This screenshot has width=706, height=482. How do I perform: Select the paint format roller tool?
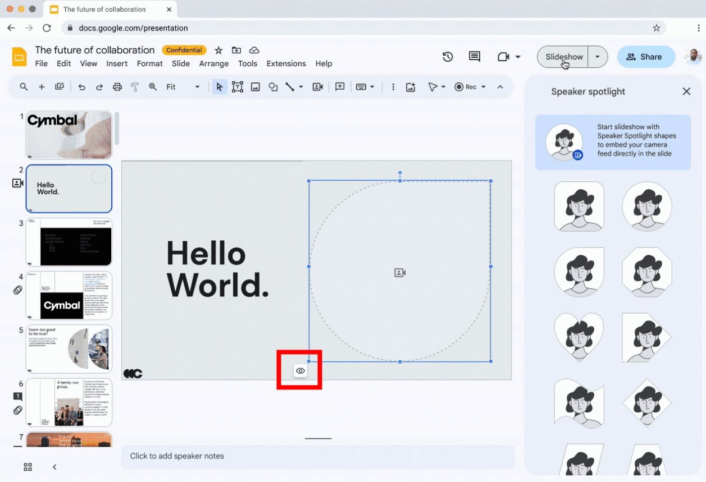point(135,87)
